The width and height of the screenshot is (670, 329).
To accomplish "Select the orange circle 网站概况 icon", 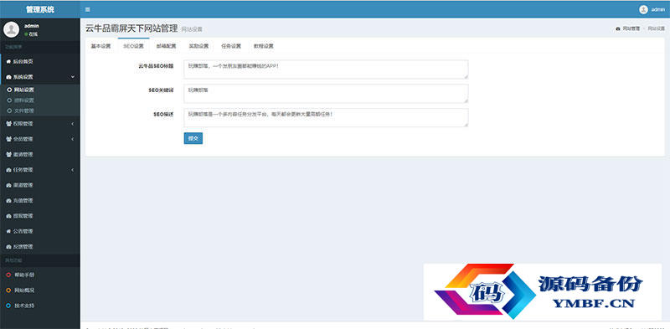I will click(x=8, y=290).
